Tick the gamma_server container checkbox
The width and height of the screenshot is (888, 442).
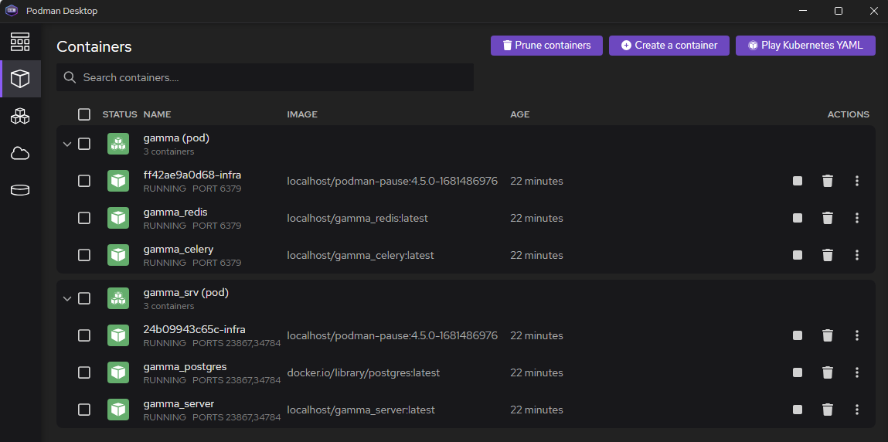point(84,410)
